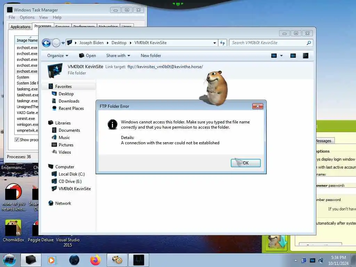Open Recent Places in navigation pane
Image resolution: width=356 pixels, height=267 pixels.
tap(71, 108)
